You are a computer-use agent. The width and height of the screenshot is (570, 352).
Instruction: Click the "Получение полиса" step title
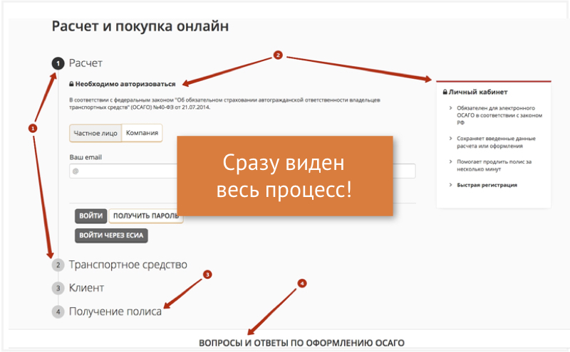(x=115, y=311)
